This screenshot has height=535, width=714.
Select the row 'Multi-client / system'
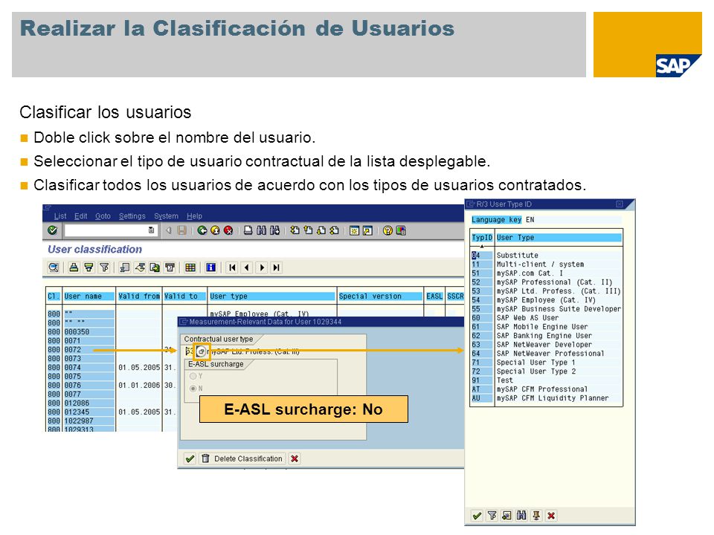tap(547, 265)
